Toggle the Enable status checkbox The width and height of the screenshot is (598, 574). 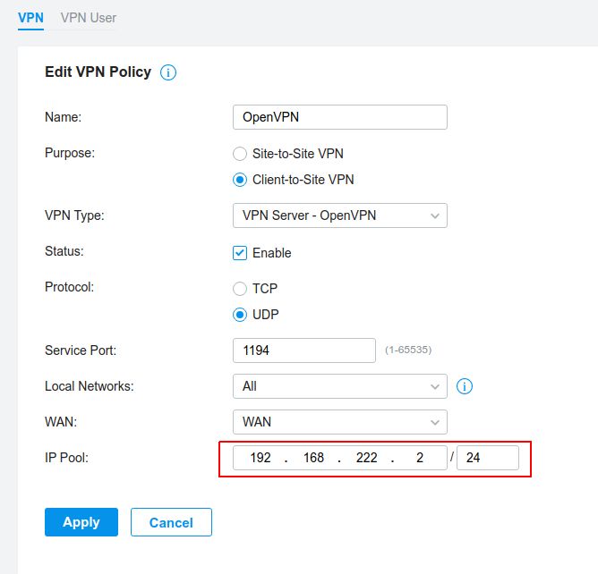tap(240, 253)
